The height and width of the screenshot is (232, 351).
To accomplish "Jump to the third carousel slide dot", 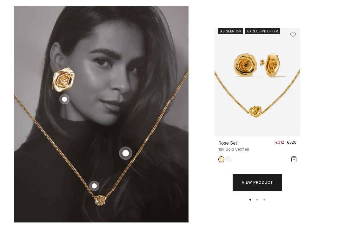I will 264,200.
